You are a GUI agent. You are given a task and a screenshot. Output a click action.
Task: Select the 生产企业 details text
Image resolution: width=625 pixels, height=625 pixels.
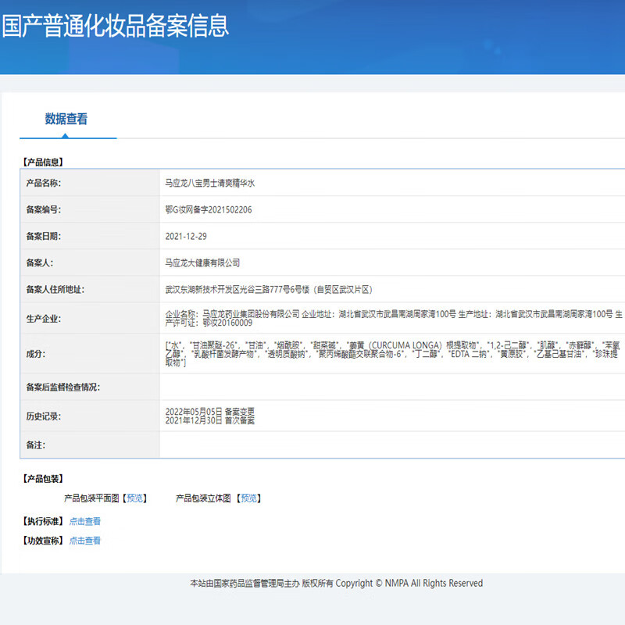pyautogui.click(x=394, y=319)
